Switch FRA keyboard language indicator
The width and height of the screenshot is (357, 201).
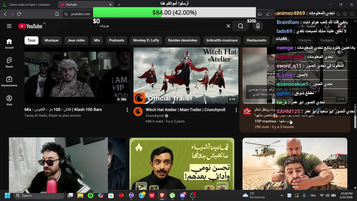(313, 195)
